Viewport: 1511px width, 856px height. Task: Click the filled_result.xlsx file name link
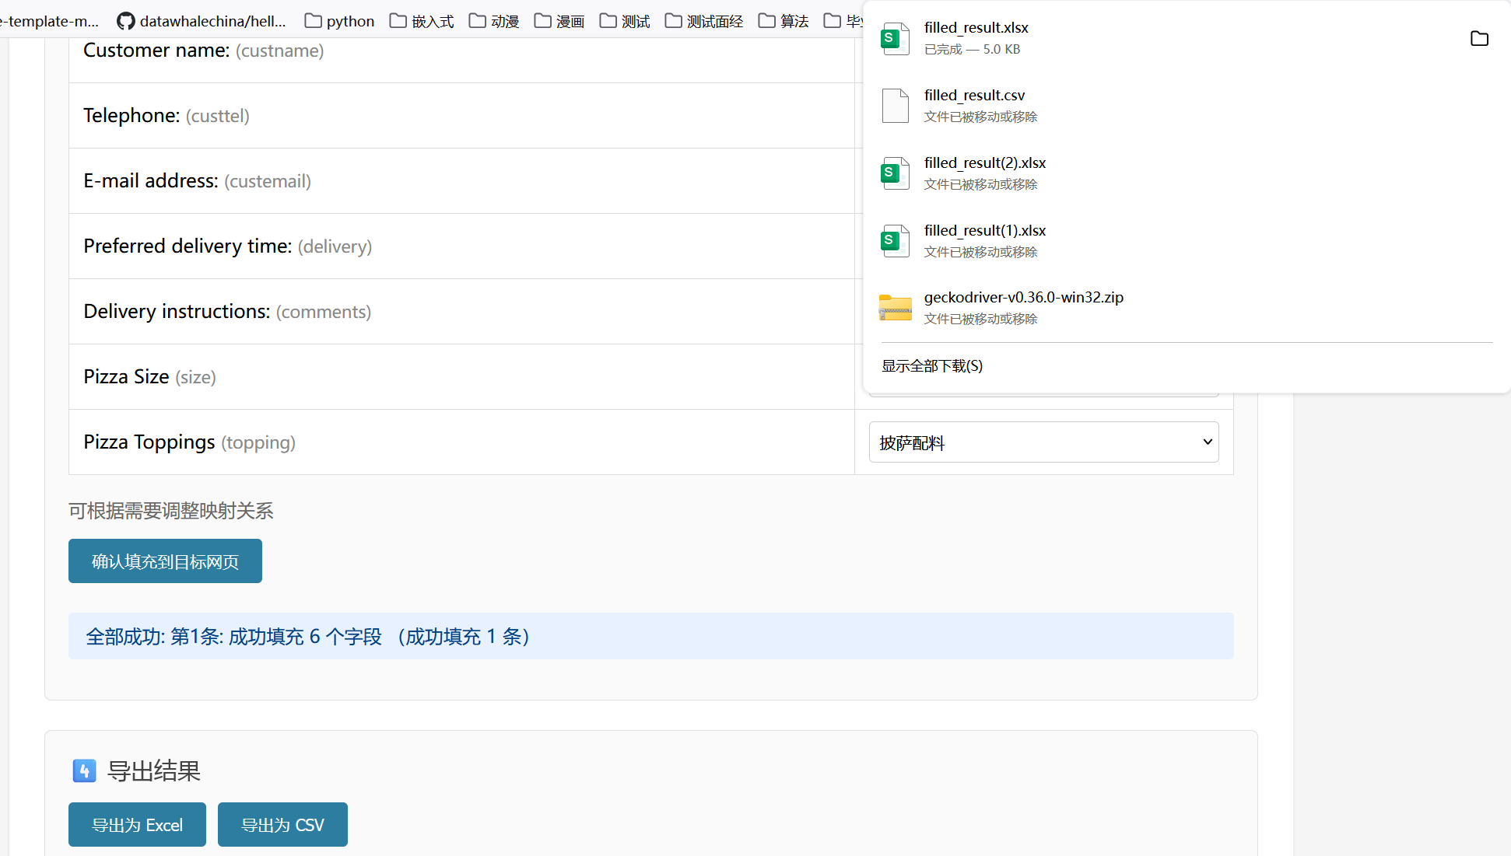coord(976,28)
